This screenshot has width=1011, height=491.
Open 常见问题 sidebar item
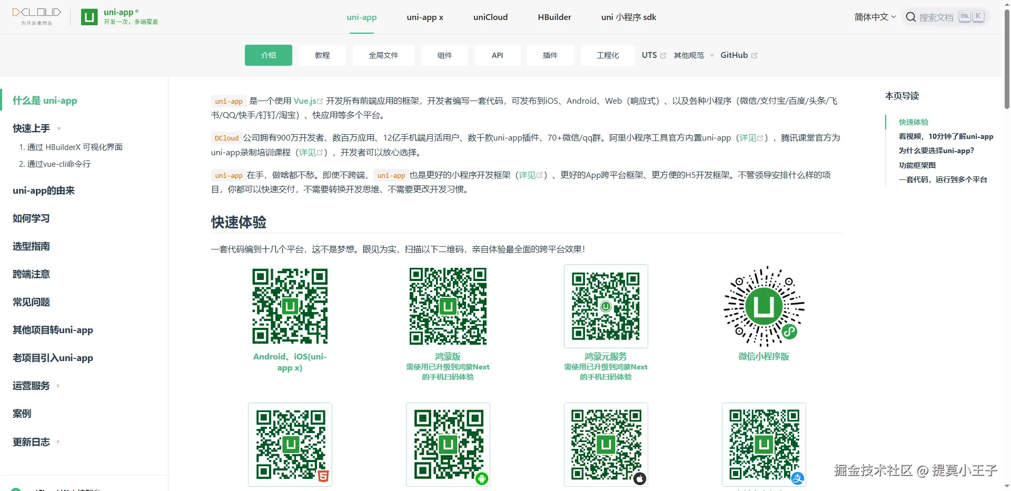click(31, 302)
